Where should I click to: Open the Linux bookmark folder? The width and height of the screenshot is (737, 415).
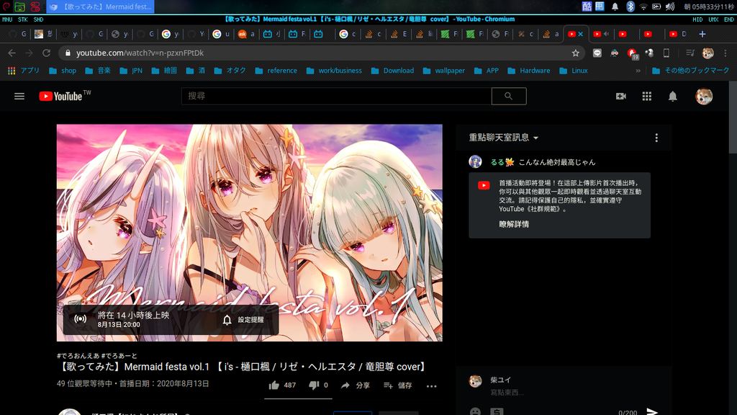(574, 71)
